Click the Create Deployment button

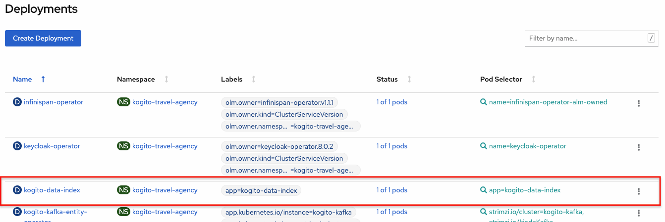[x=43, y=38]
